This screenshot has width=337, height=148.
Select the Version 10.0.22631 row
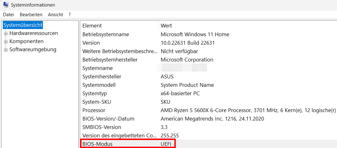(91, 43)
